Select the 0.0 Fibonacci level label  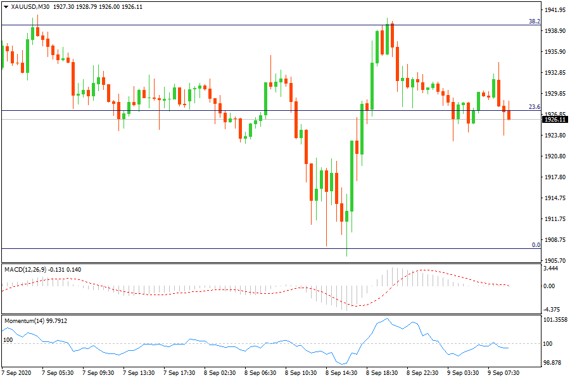point(536,244)
